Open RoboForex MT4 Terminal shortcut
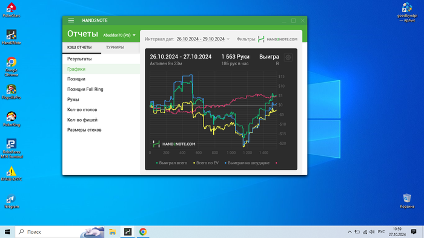Viewport: 424px width, 238px height. 12,149
